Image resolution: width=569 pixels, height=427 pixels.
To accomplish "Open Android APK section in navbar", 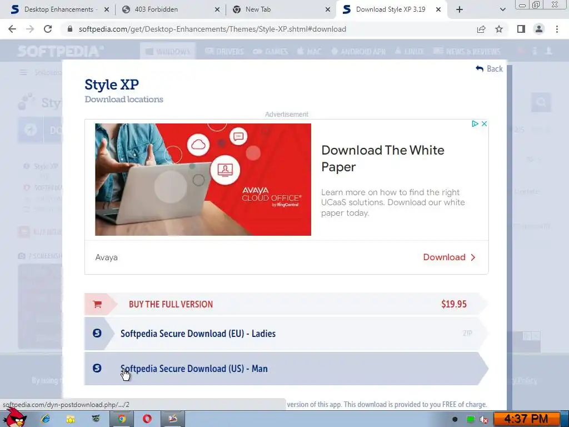I will [x=358, y=51].
